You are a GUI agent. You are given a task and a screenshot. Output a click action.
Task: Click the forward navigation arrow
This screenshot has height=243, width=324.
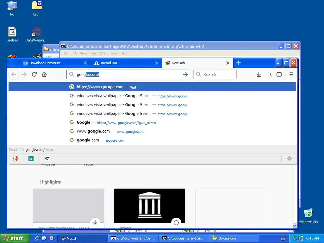(x=24, y=74)
